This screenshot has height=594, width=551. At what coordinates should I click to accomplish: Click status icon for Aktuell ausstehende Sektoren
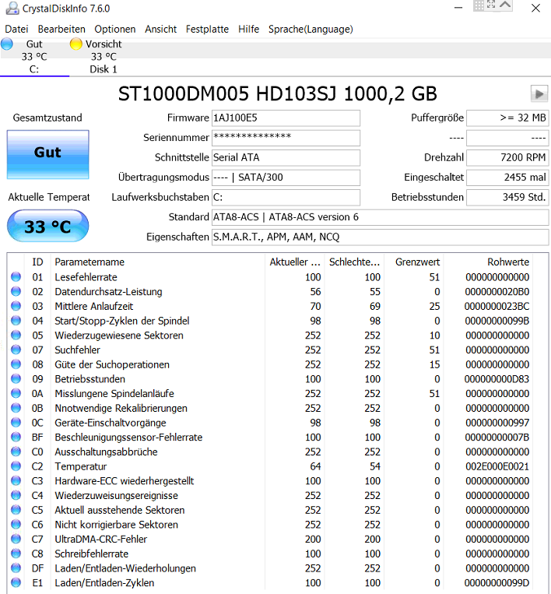(16, 510)
